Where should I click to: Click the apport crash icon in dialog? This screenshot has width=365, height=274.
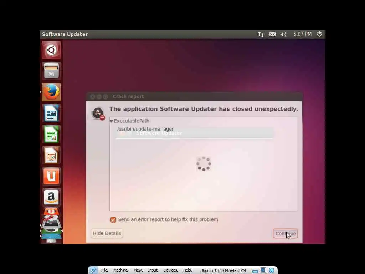click(98, 113)
